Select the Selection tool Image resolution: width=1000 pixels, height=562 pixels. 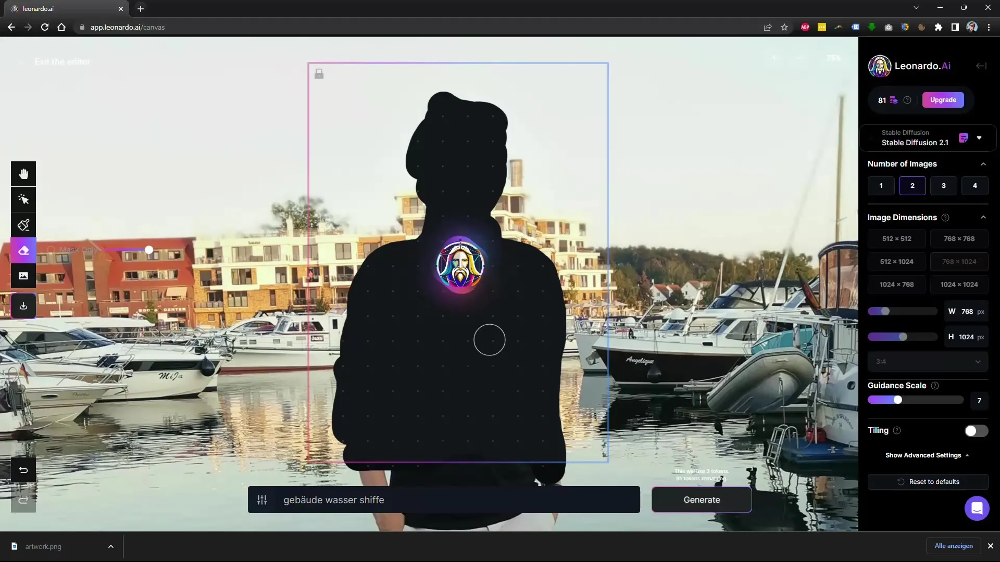(x=23, y=198)
